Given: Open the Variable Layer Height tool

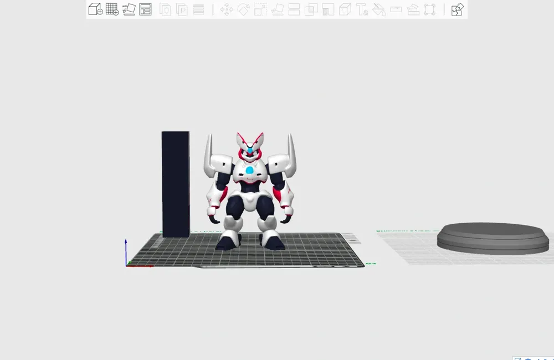Looking at the screenshot, I should [x=198, y=9].
